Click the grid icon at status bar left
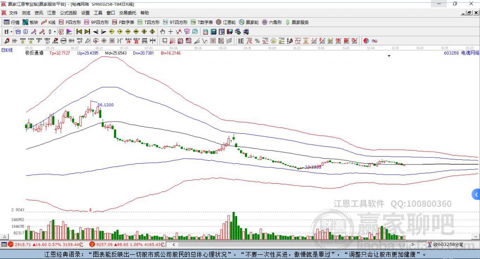Screen dimensions: 480x259 (x=4, y=245)
